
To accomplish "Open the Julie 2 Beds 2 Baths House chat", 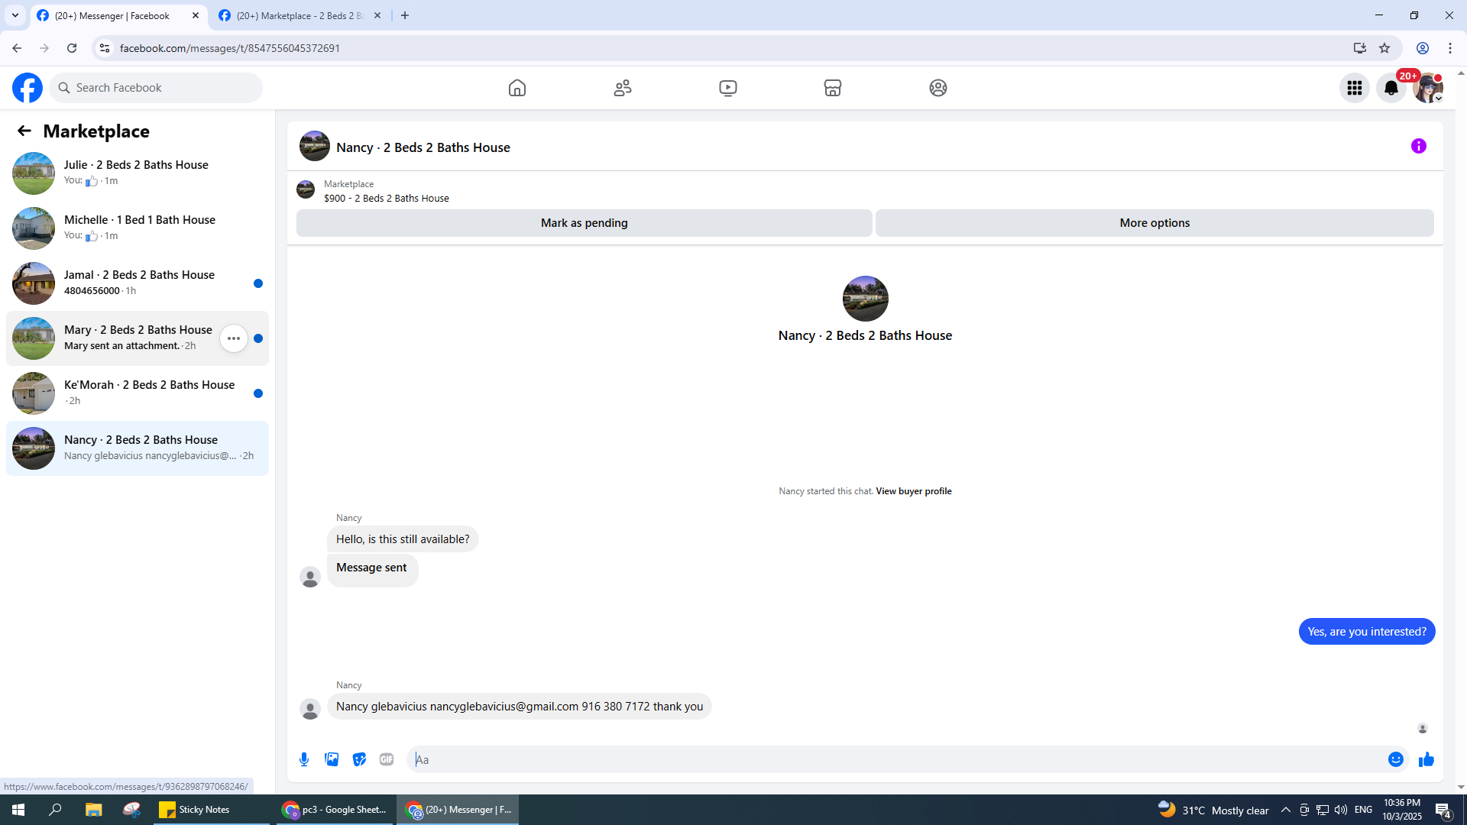I will [138, 173].
